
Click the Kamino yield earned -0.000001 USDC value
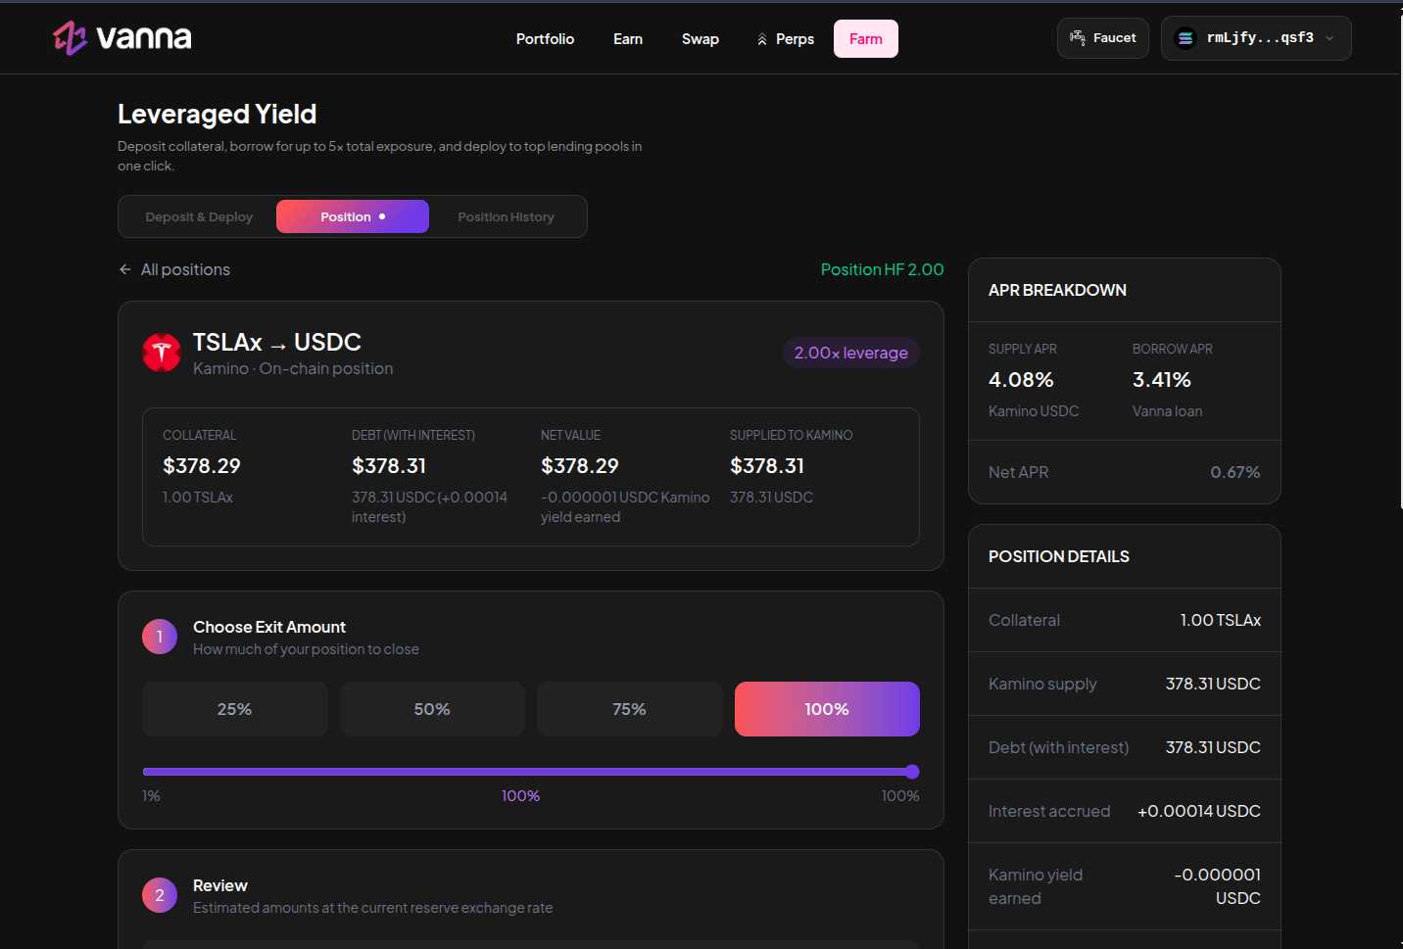1218,886
